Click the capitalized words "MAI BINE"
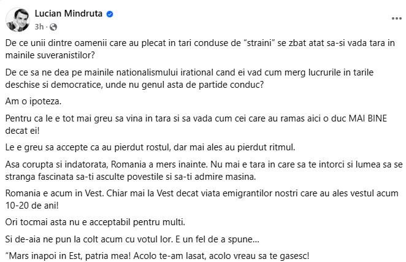 coord(368,118)
